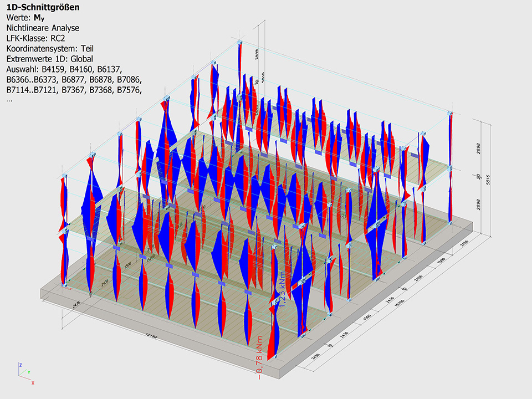Image resolution: width=532 pixels, height=399 pixels.
Task: Click the front-left corner column base support
Action: point(65,287)
